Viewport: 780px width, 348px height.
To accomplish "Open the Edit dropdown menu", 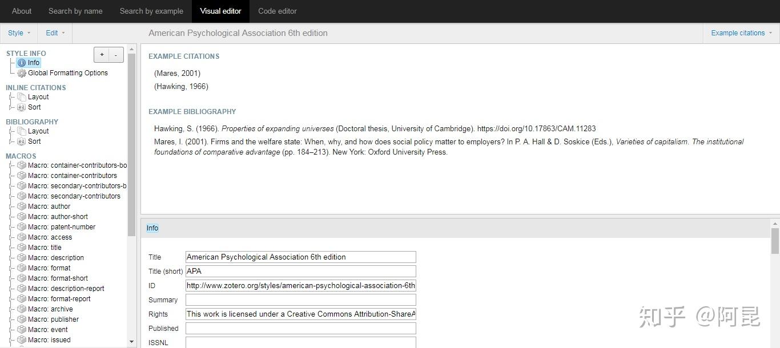I will coord(55,33).
